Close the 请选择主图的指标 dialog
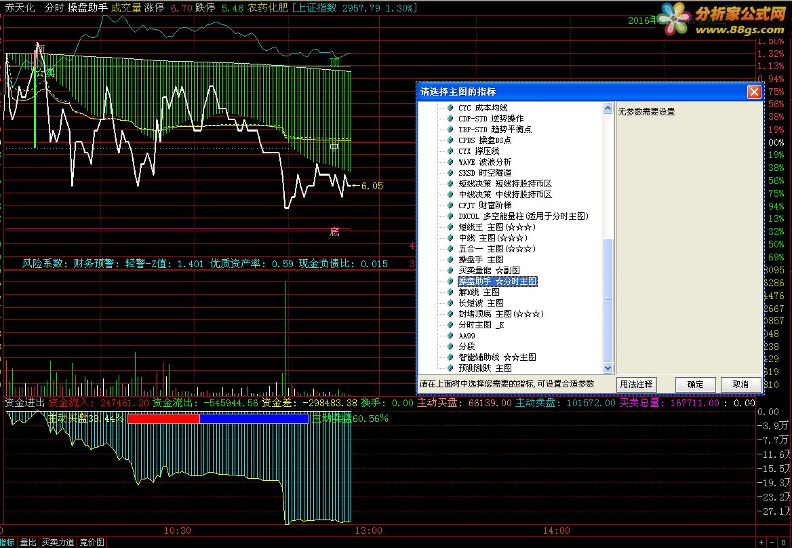 point(754,92)
